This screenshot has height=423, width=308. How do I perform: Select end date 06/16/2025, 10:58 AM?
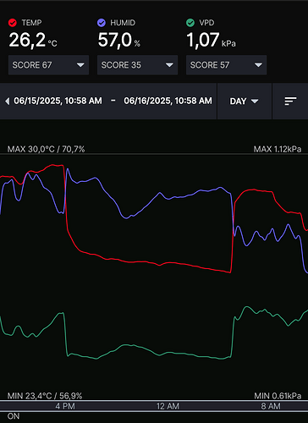pyautogui.click(x=168, y=101)
